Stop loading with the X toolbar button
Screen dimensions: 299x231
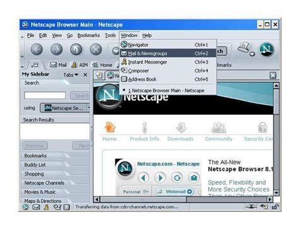[96, 49]
